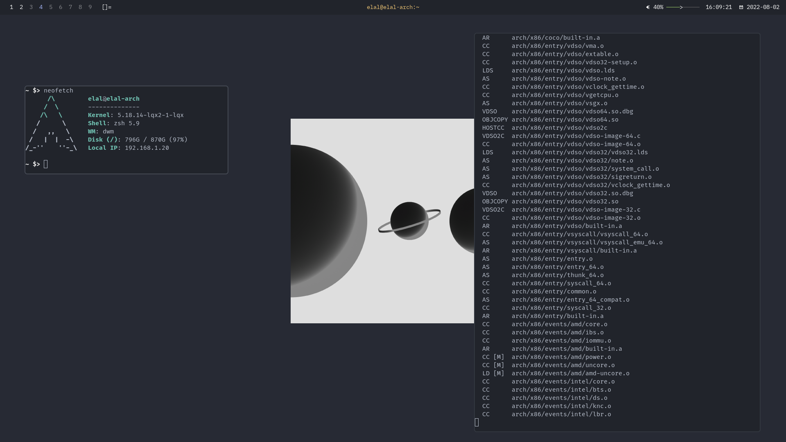Click arch/x86/entry/vdso/vdso64.so.dbg line
786x442 pixels.
558,111
